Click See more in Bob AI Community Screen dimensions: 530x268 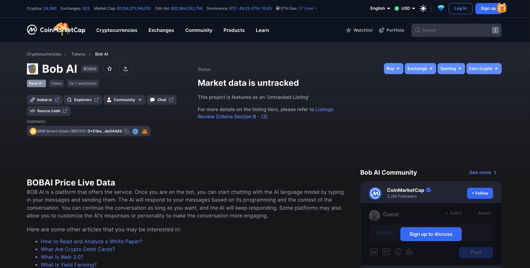point(483,173)
